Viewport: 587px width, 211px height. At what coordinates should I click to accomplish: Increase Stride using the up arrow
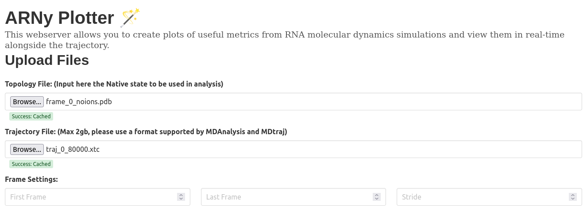(x=573, y=195)
